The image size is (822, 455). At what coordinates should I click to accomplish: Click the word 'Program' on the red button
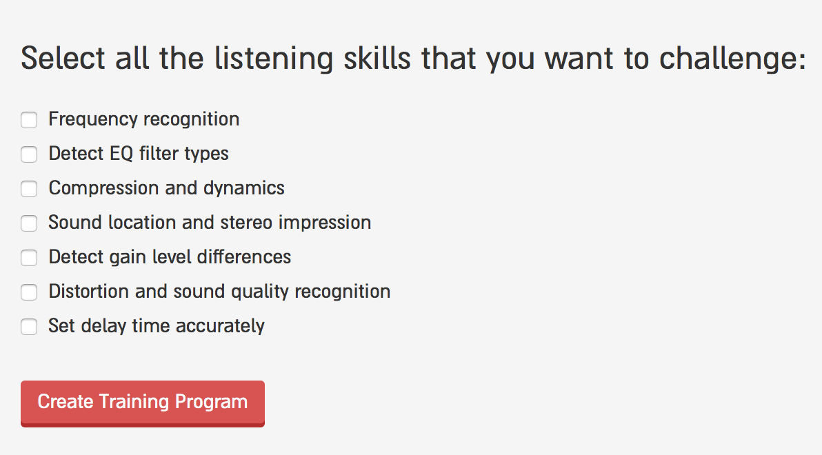211,402
